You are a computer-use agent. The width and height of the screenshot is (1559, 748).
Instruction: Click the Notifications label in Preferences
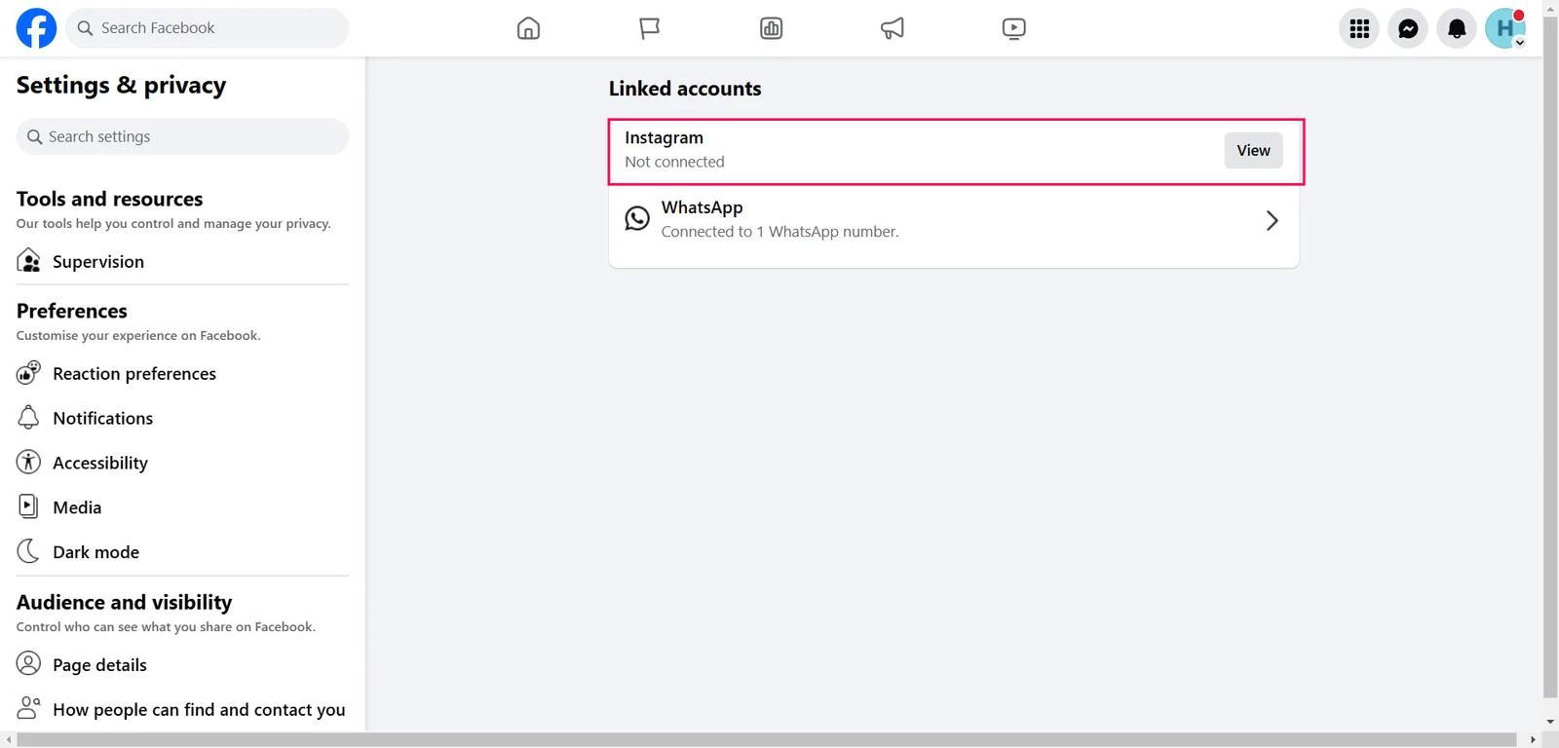click(x=102, y=418)
